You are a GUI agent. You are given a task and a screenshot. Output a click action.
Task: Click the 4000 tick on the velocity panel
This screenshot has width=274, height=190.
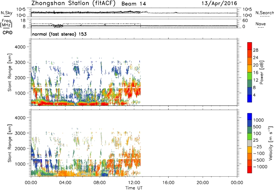click(20, 118)
